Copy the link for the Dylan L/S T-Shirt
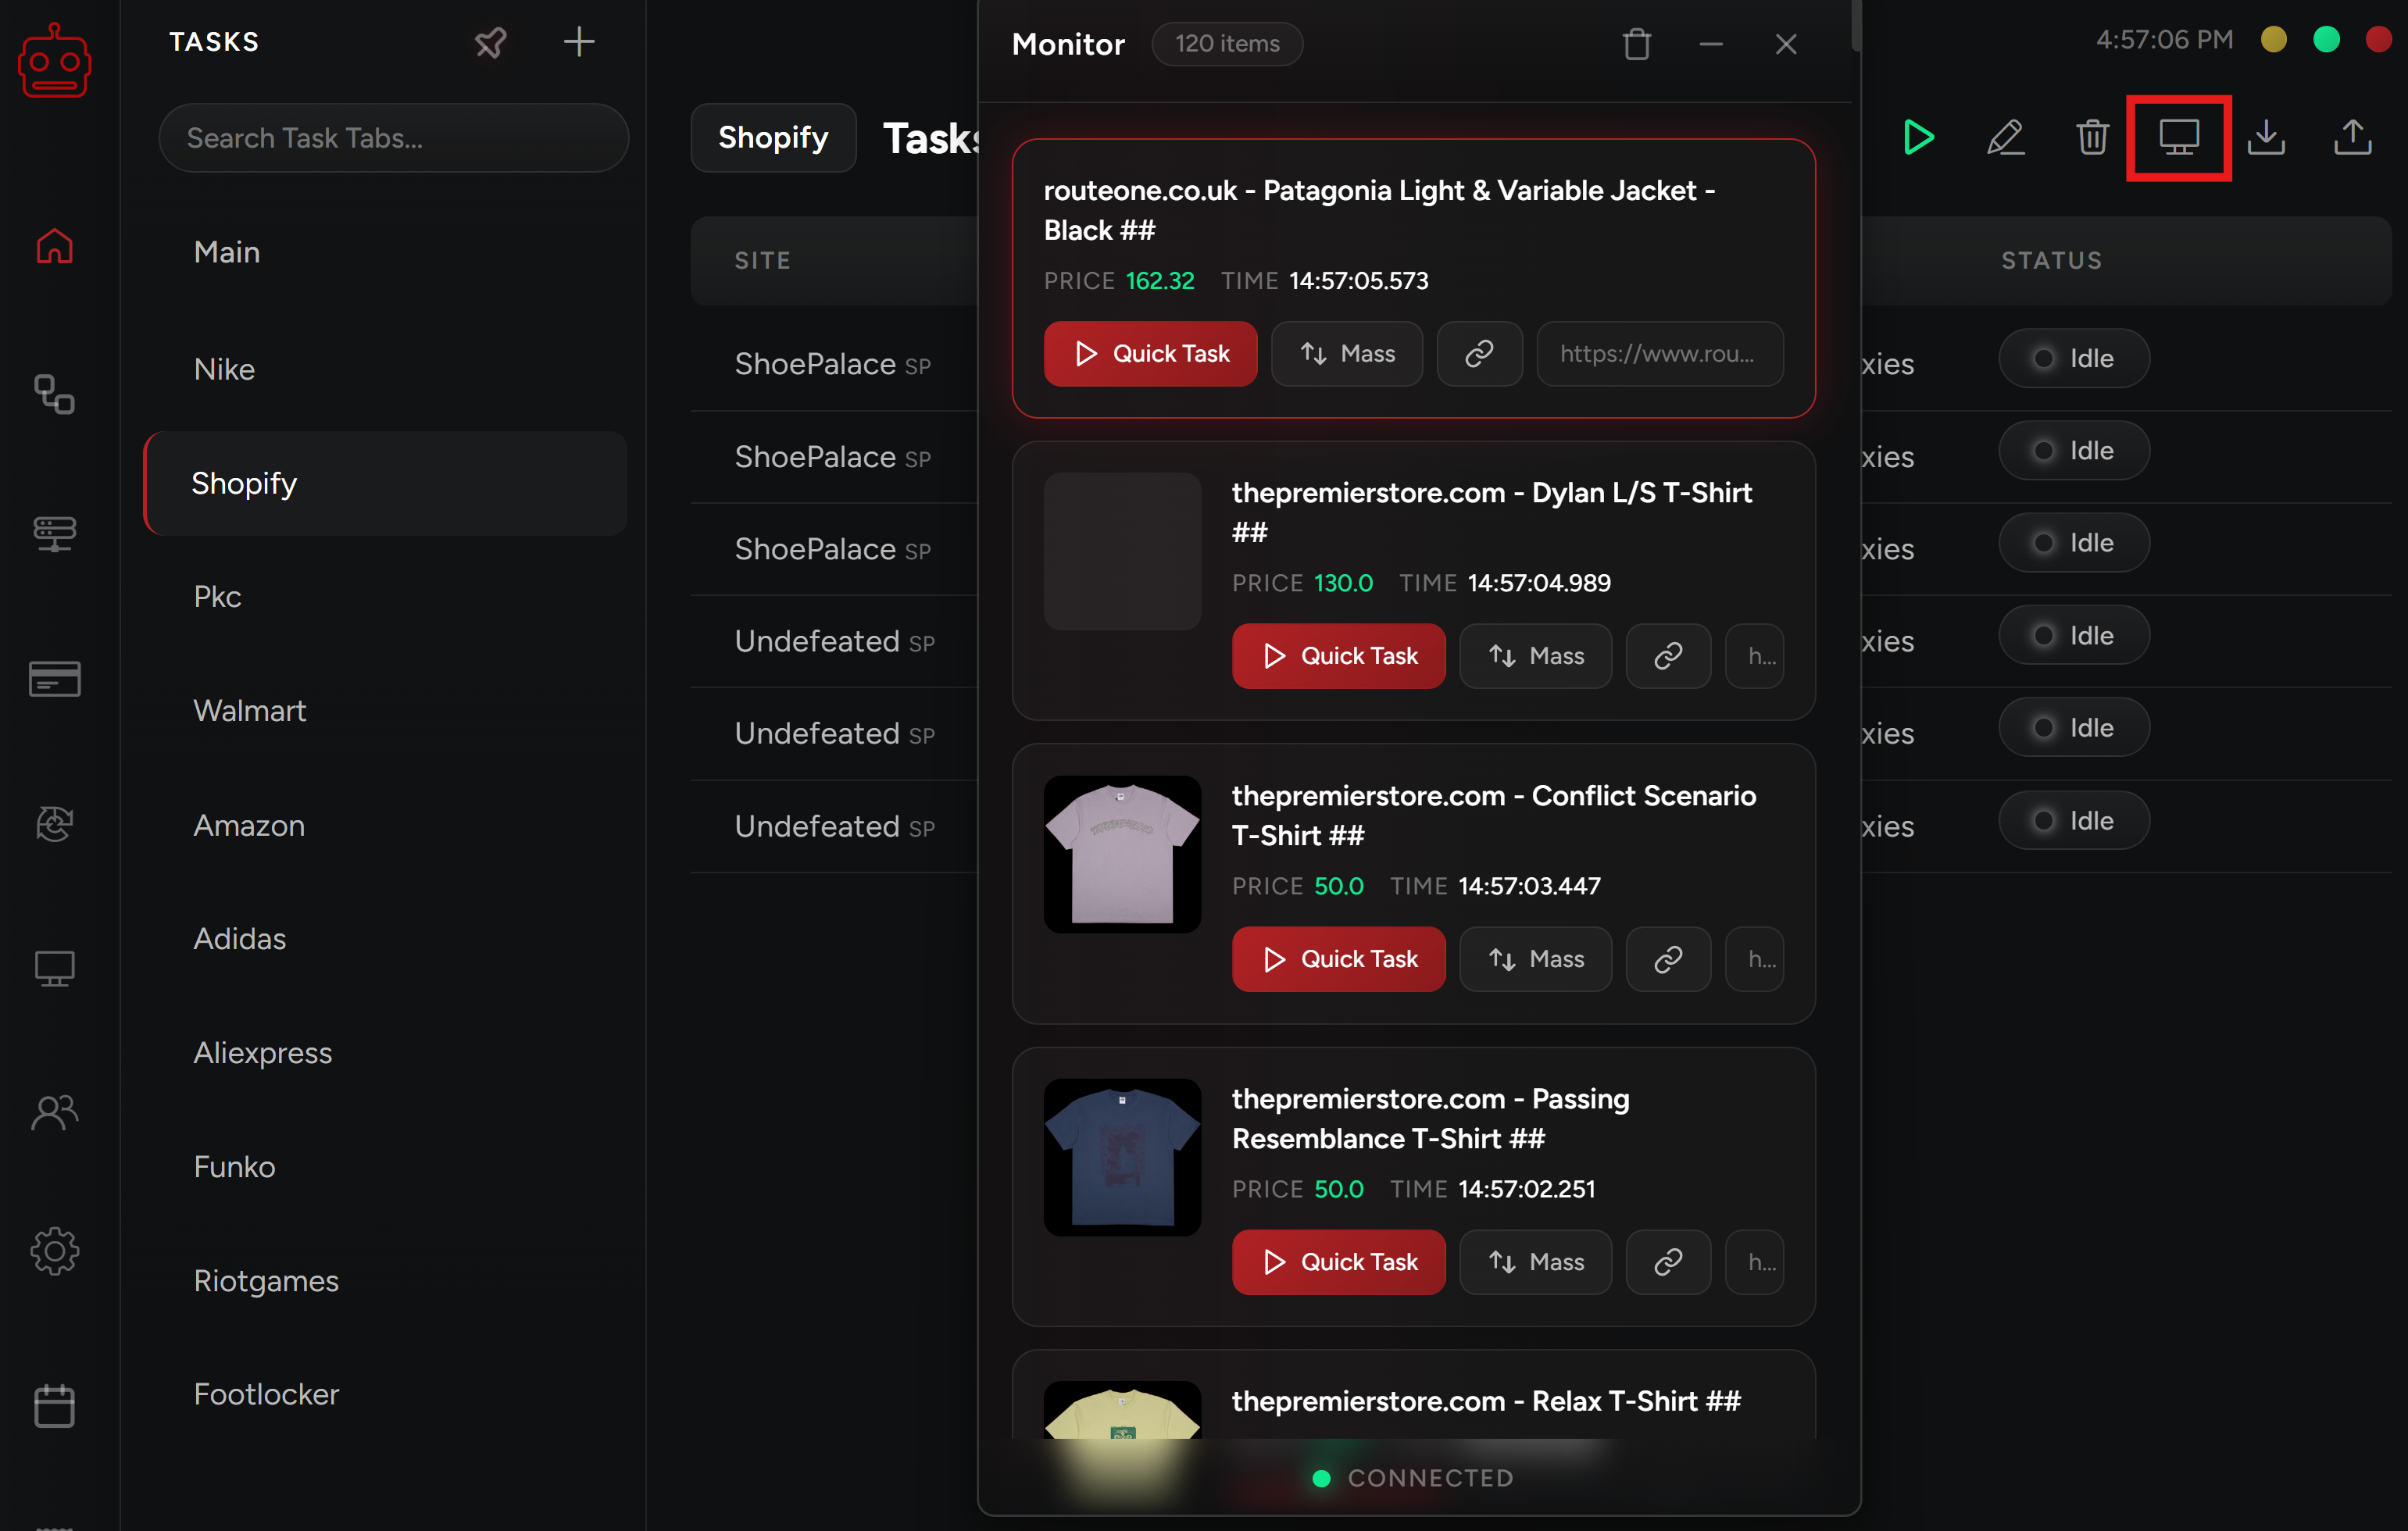The height and width of the screenshot is (1531, 2408). pyautogui.click(x=1667, y=656)
